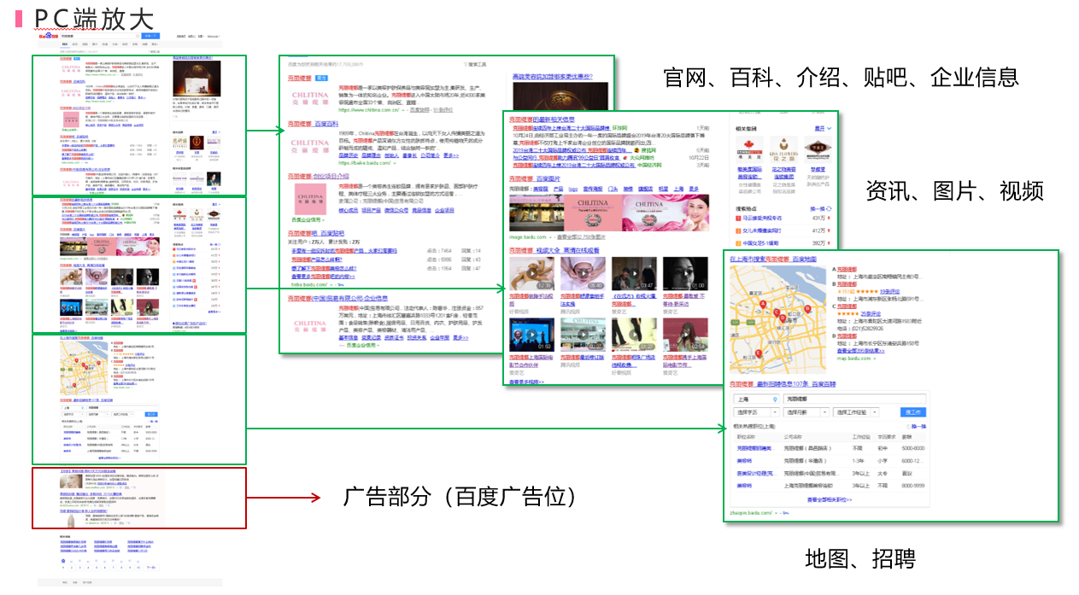The image size is (1079, 595).
Task: Click the blue Baidu search button
Action: point(151,36)
